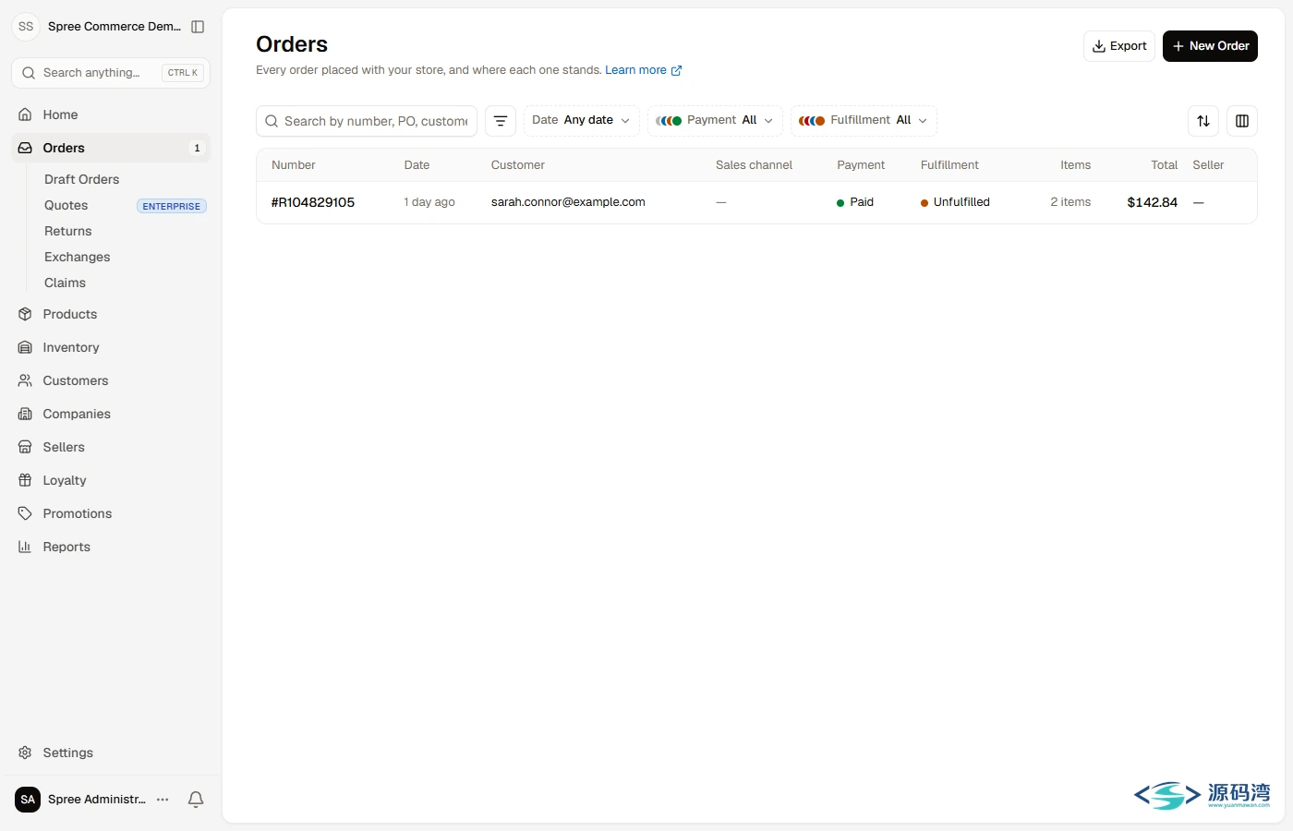Expand the Payment All filter
The height and width of the screenshot is (831, 1293).
click(715, 121)
